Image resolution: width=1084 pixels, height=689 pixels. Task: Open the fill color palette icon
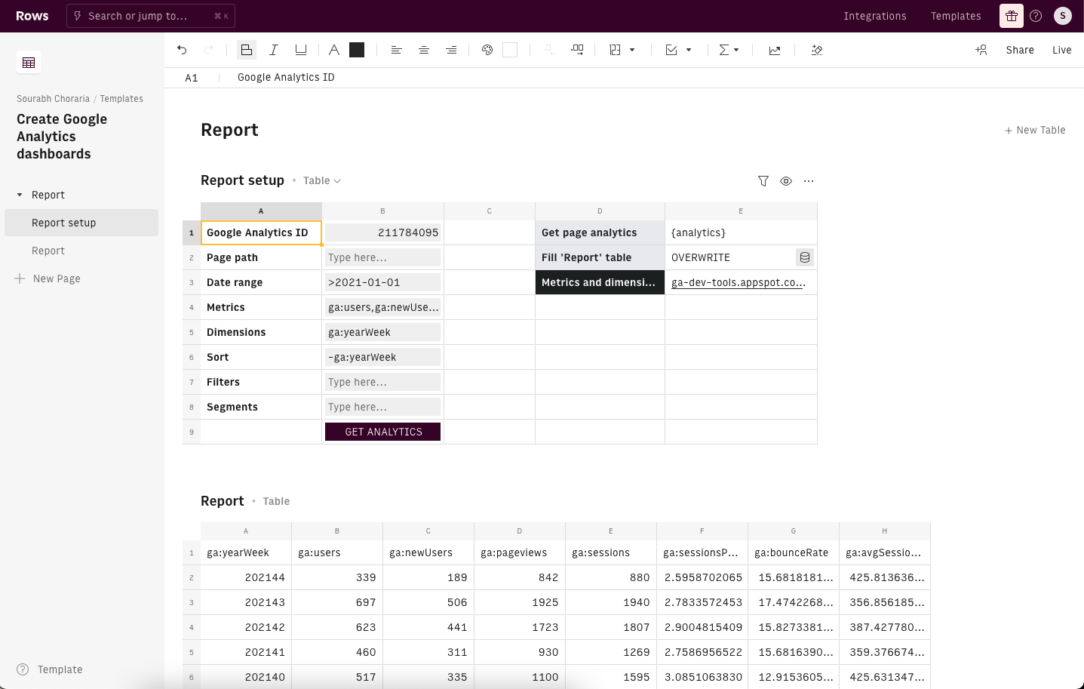pos(487,50)
